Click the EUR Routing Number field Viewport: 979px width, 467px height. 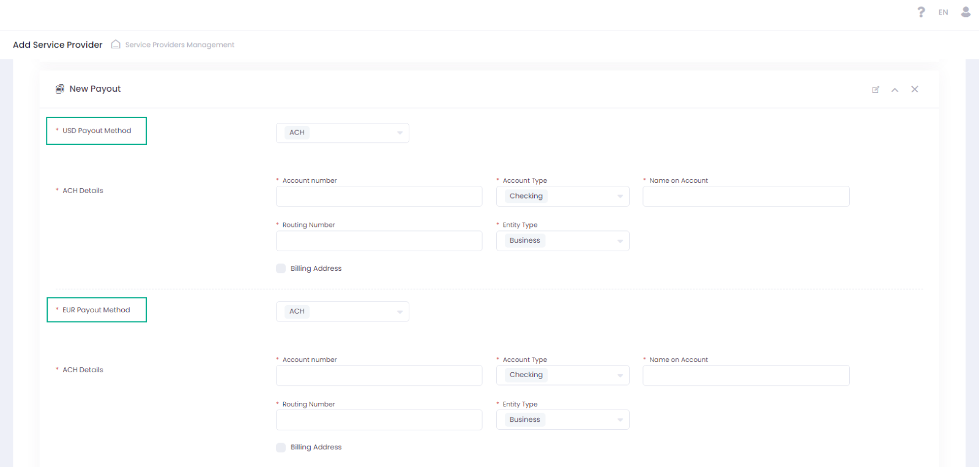pos(379,420)
